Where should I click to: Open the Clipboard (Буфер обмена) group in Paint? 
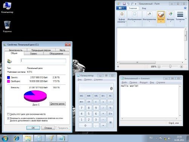pos(122,17)
